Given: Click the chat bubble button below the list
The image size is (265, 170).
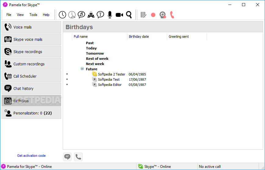Looking at the screenshot, I should (67, 157).
